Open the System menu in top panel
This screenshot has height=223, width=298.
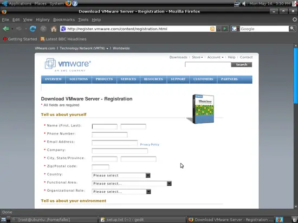pos(56,4)
